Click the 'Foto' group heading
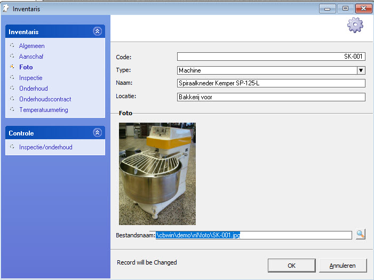Viewport: 374px width, 280px height. [x=125, y=113]
